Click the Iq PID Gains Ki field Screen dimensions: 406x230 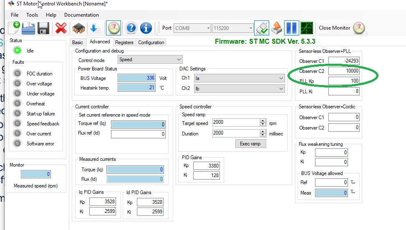point(103,211)
